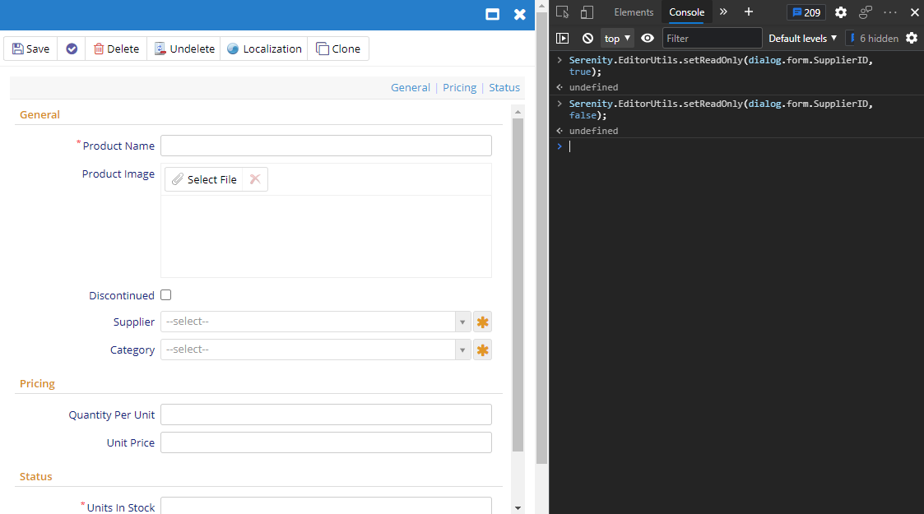
Task: Switch to the Elements tab
Action: click(x=633, y=12)
